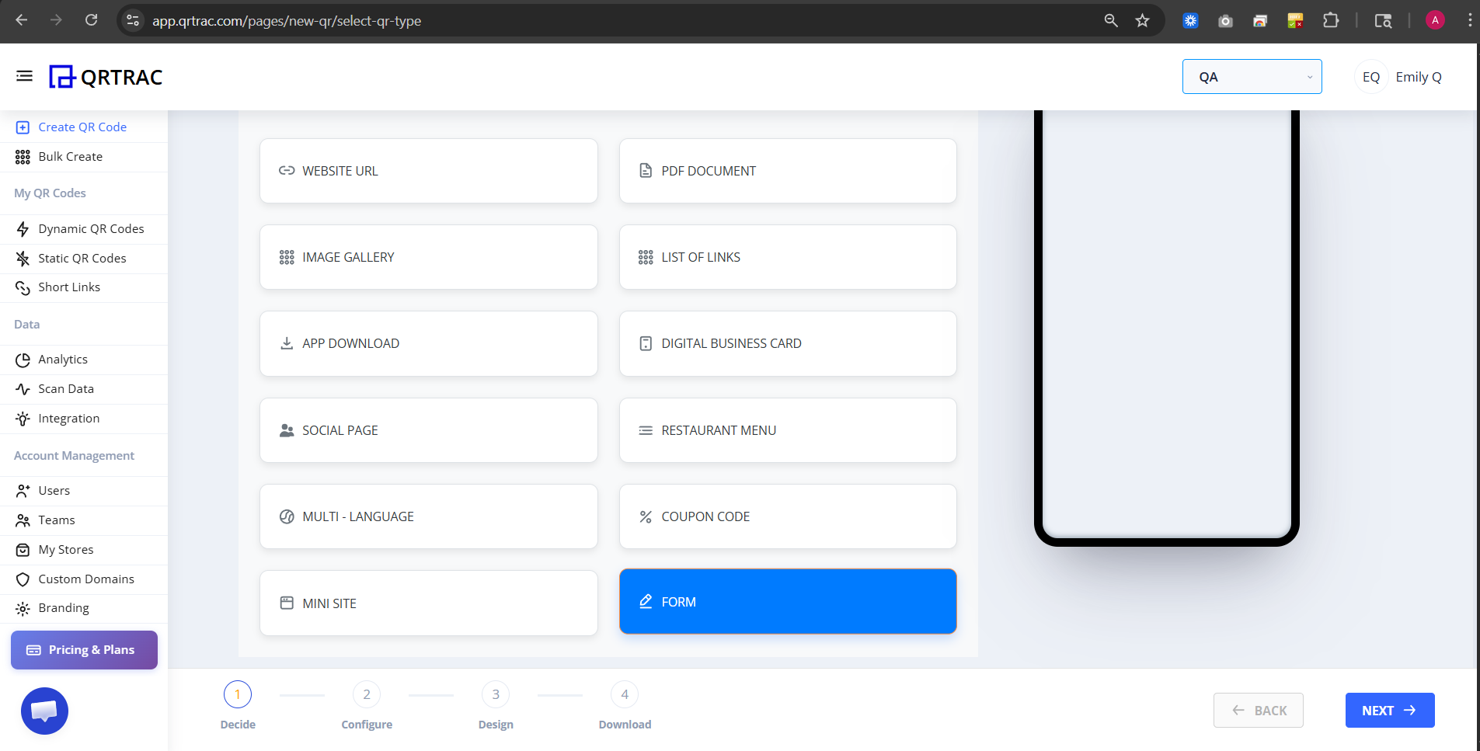Image resolution: width=1480 pixels, height=751 pixels.
Task: Open the Integration settings icon
Action: pos(23,418)
